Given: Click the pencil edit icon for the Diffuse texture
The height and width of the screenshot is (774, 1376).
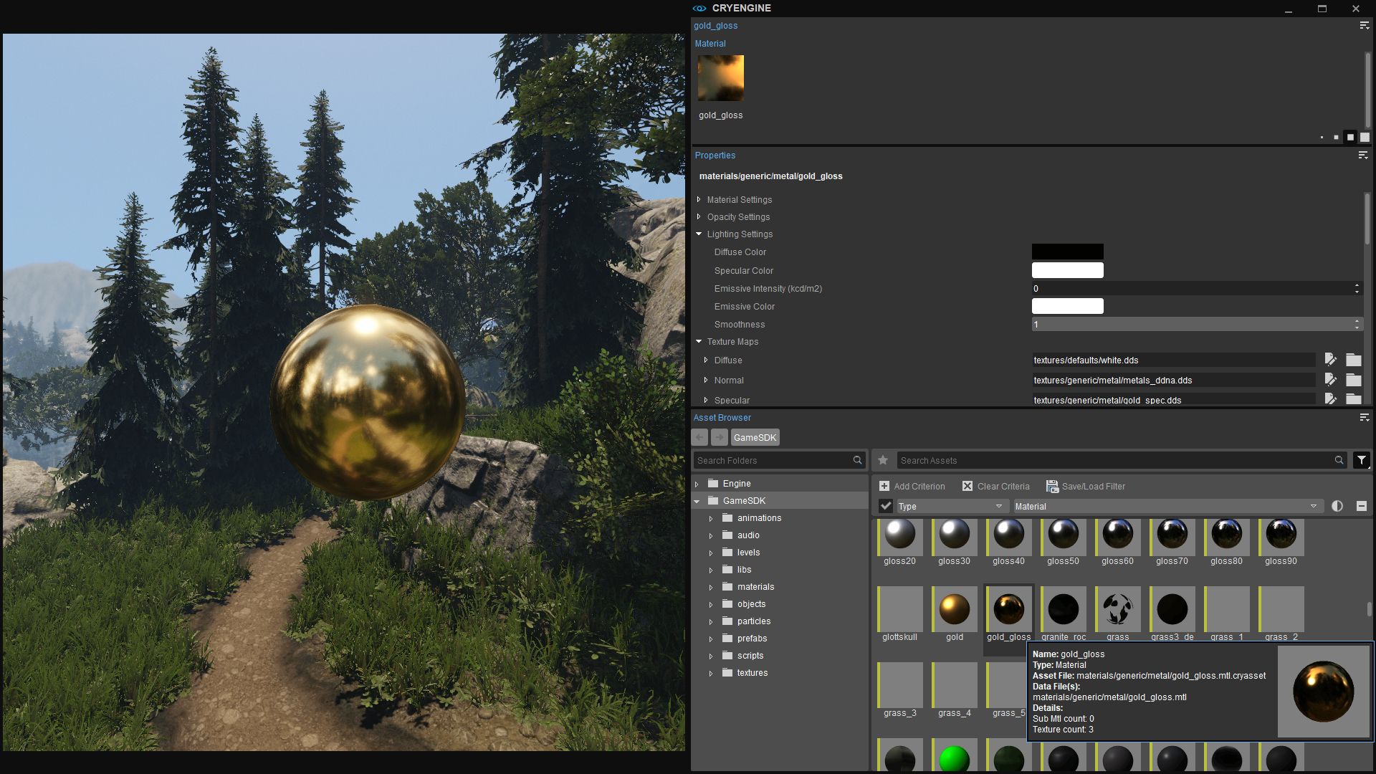Looking at the screenshot, I should pyautogui.click(x=1331, y=360).
